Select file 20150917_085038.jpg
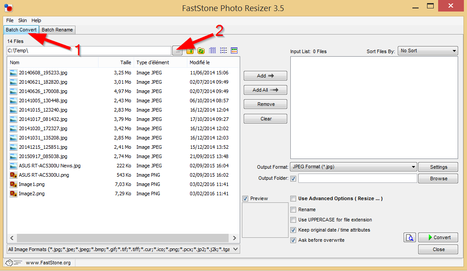 (x=43, y=156)
